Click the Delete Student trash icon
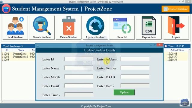This screenshot has height=108, width=192. (x=69, y=26)
